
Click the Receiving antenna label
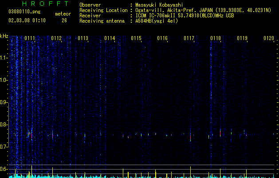pyautogui.click(x=102, y=21)
